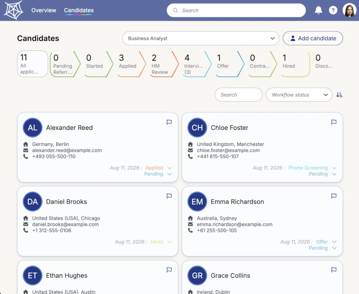The width and height of the screenshot is (359, 294).
Task: Click Emma Richardson's email envelope icon
Action: click(190, 224)
